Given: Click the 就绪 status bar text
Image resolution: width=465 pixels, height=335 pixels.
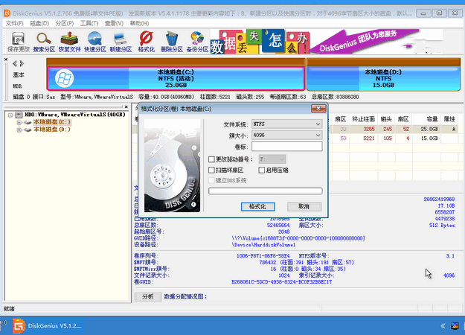Looking at the screenshot, I should (x=9, y=309).
